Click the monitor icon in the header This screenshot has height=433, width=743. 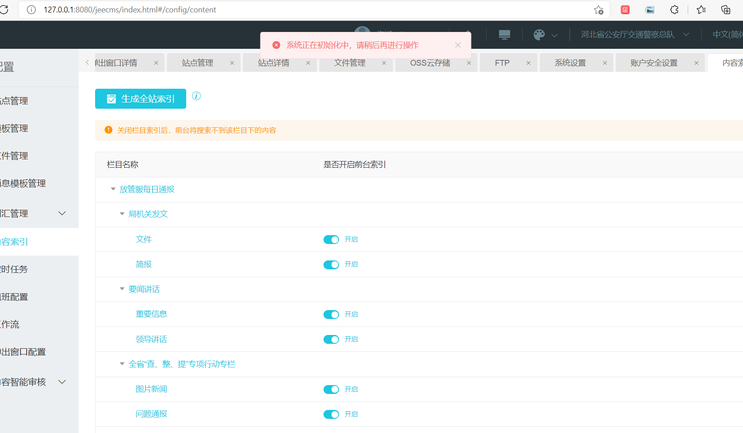(504, 35)
